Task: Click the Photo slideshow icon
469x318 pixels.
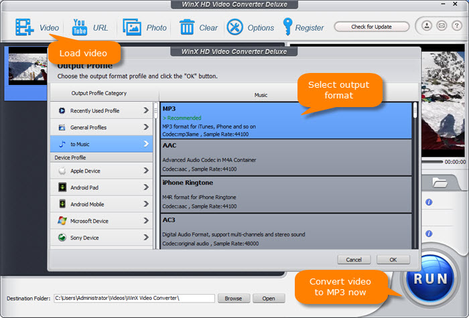Action: click(x=132, y=27)
